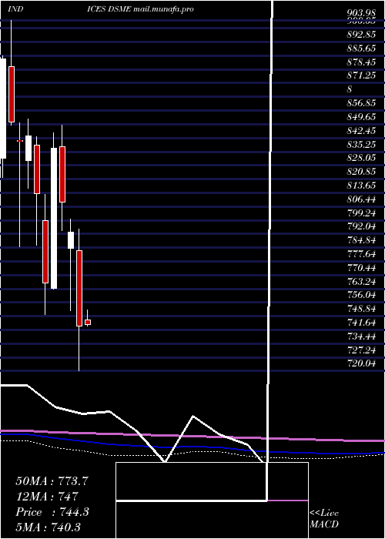This screenshot has height=539, width=385.
Task: Click the 835.25 price axis label
Action: pos(360,145)
